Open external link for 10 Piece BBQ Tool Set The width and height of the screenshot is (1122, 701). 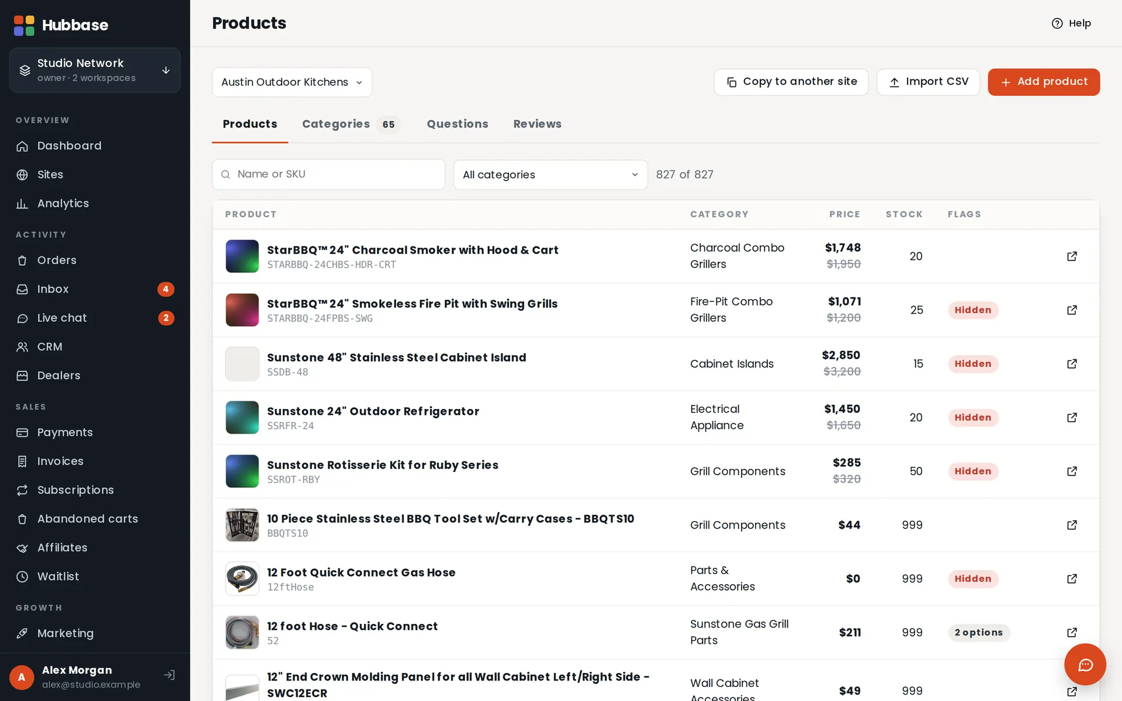[1072, 525]
